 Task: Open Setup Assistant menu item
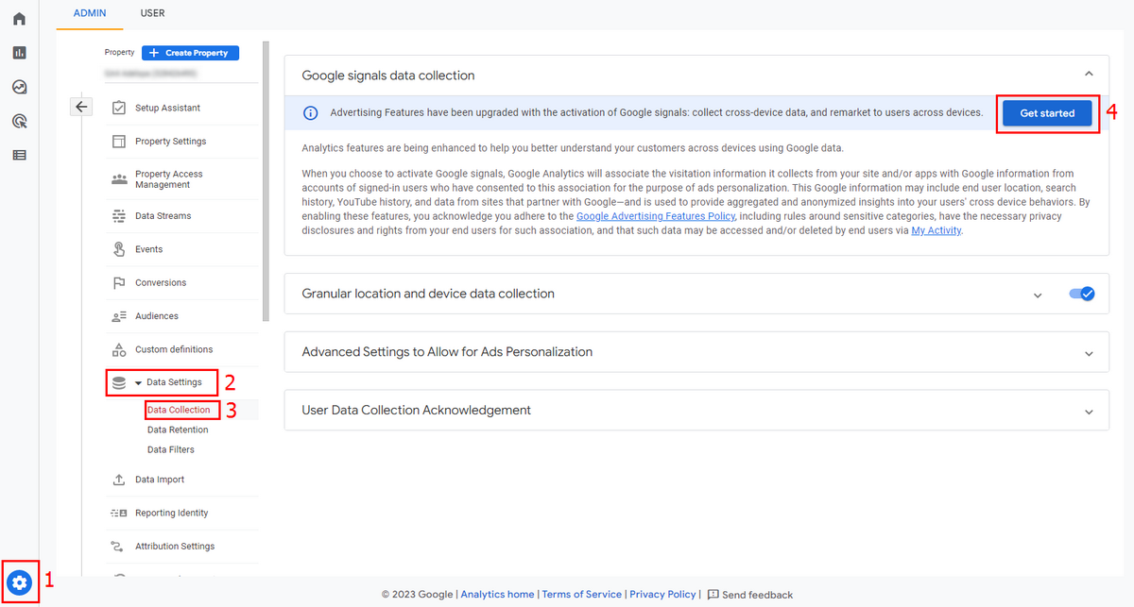click(167, 108)
